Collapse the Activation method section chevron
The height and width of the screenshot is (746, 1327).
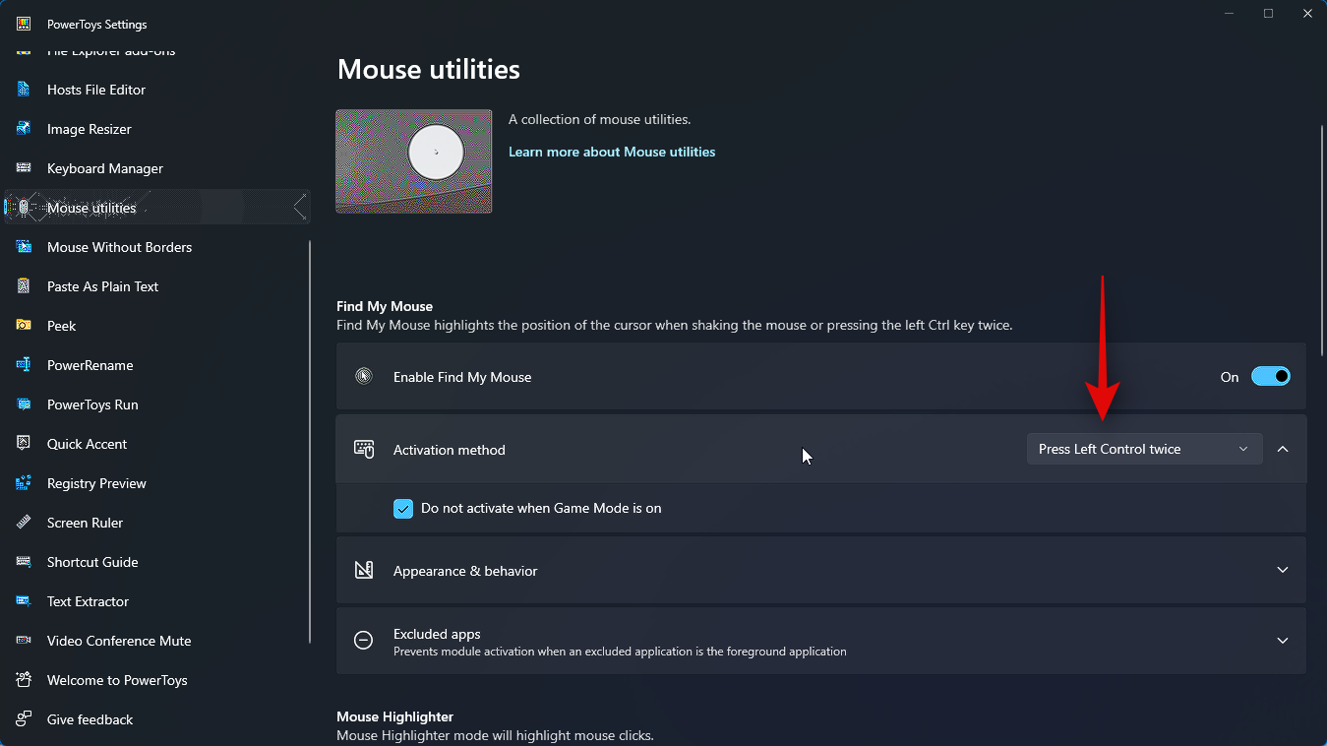tap(1283, 449)
